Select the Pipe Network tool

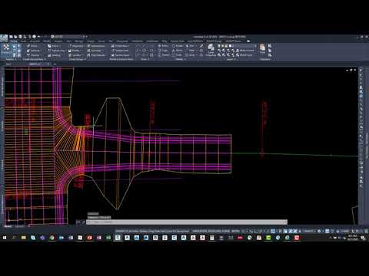click(x=96, y=55)
